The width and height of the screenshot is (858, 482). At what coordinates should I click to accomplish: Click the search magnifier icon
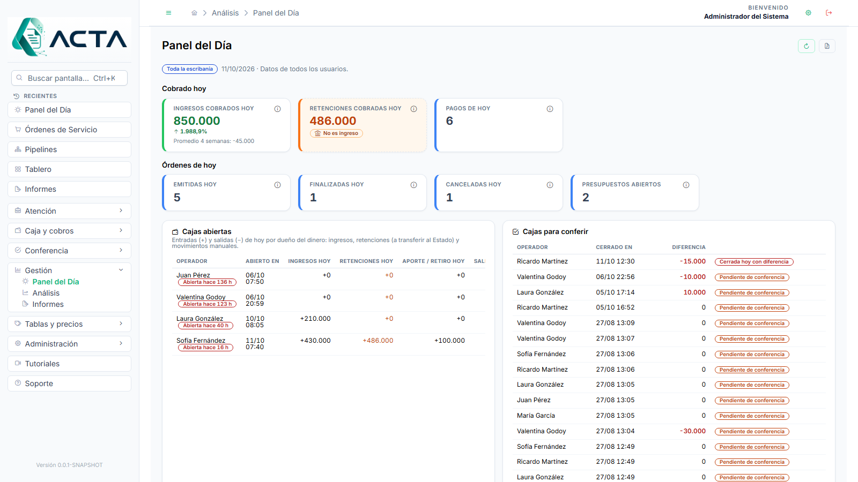point(19,78)
